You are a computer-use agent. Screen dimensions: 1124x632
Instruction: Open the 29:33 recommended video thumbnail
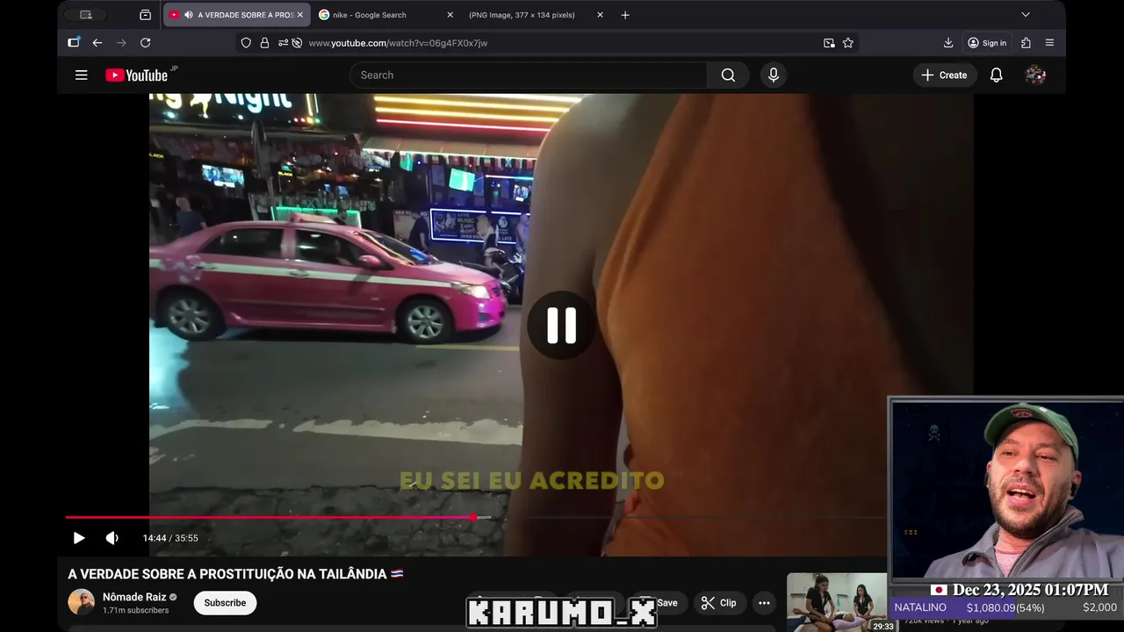(x=837, y=602)
